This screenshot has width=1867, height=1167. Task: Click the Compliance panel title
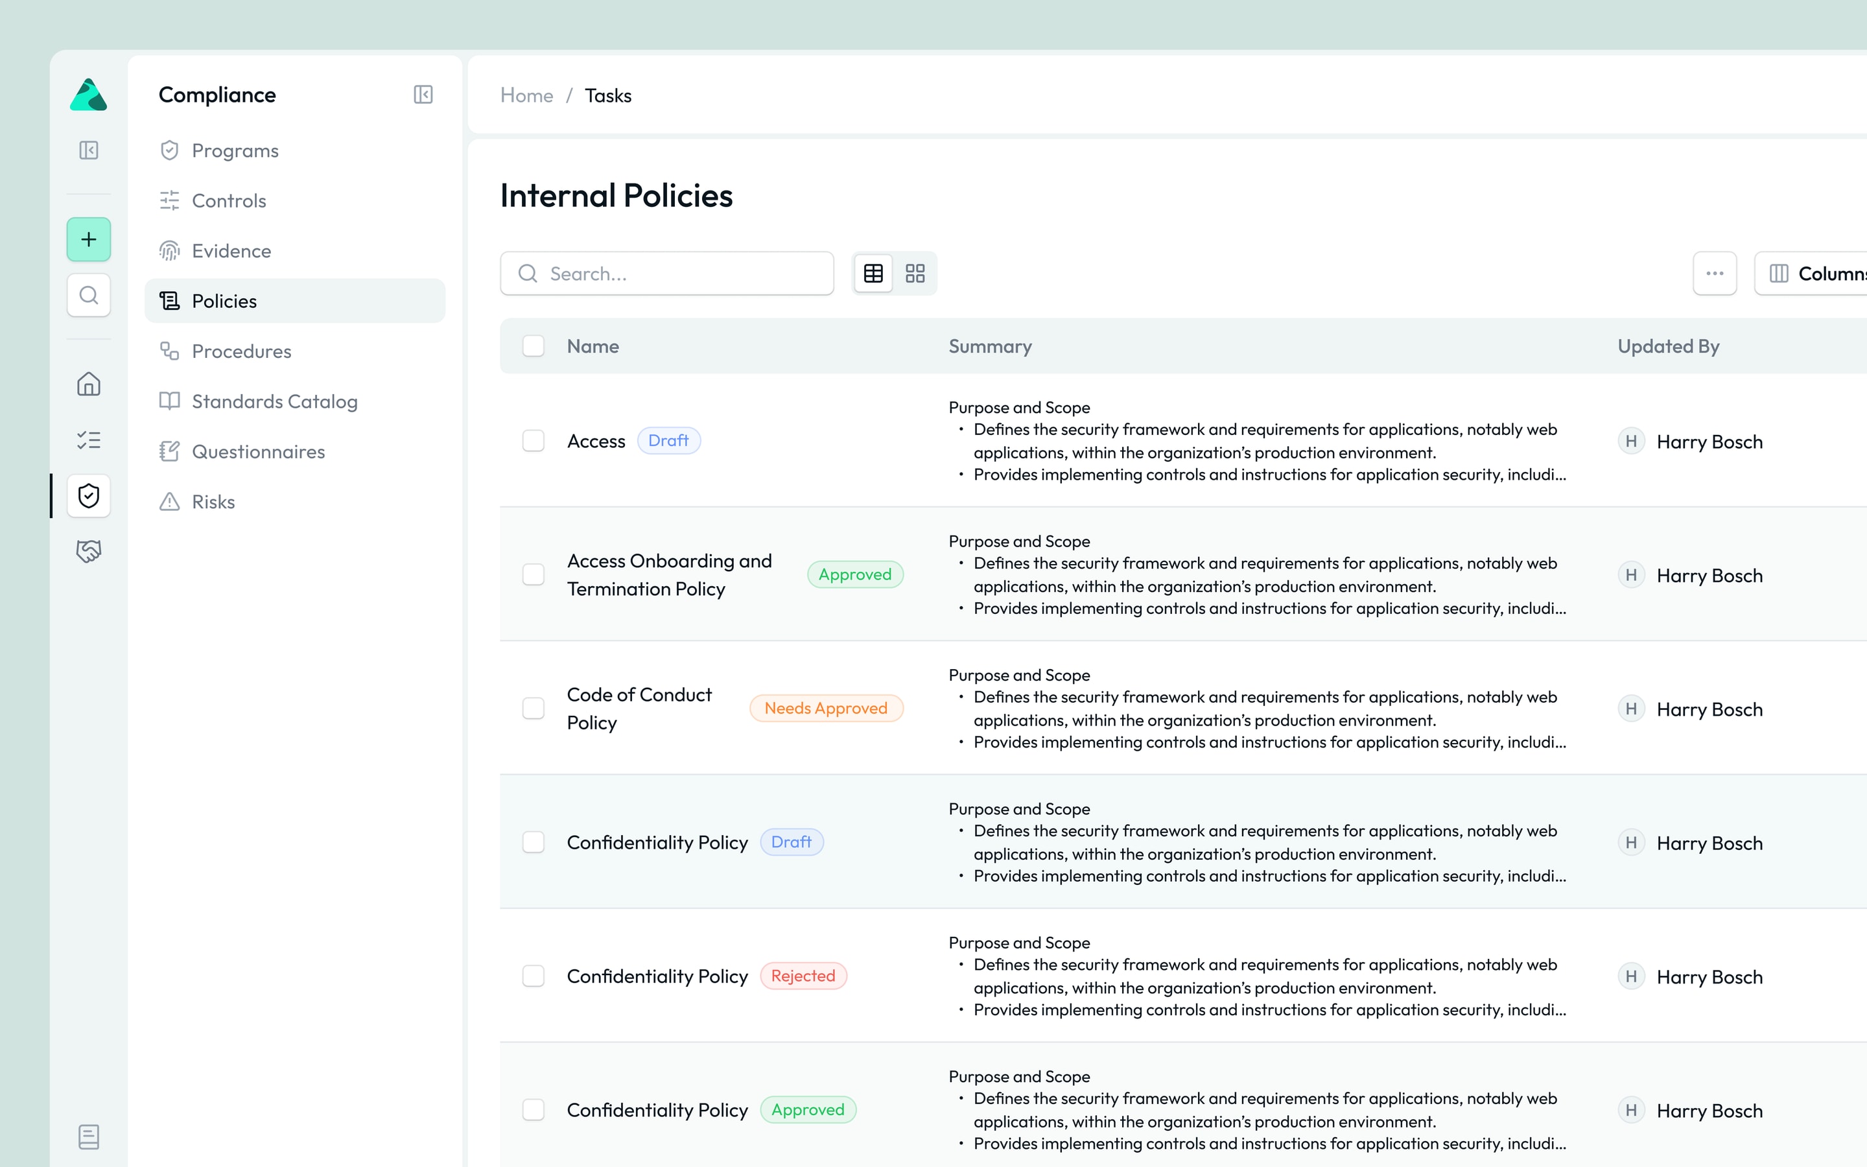point(217,95)
